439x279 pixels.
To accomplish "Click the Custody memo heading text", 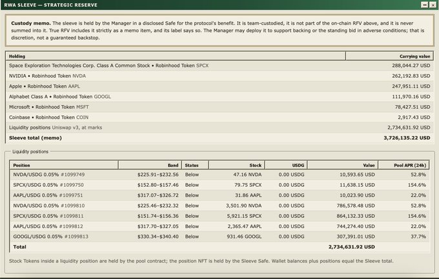I will tap(31, 23).
